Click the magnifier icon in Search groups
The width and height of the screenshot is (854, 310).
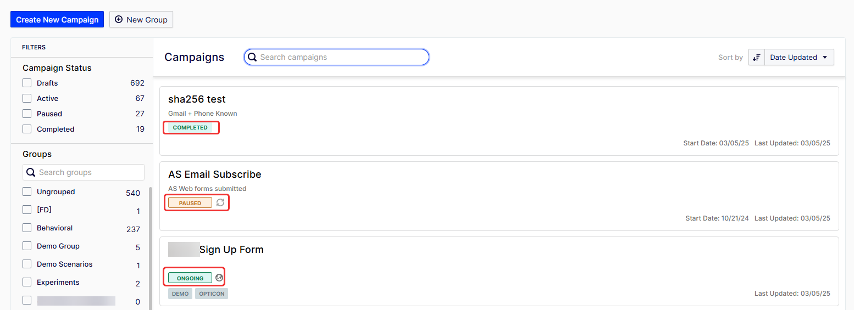click(x=31, y=172)
